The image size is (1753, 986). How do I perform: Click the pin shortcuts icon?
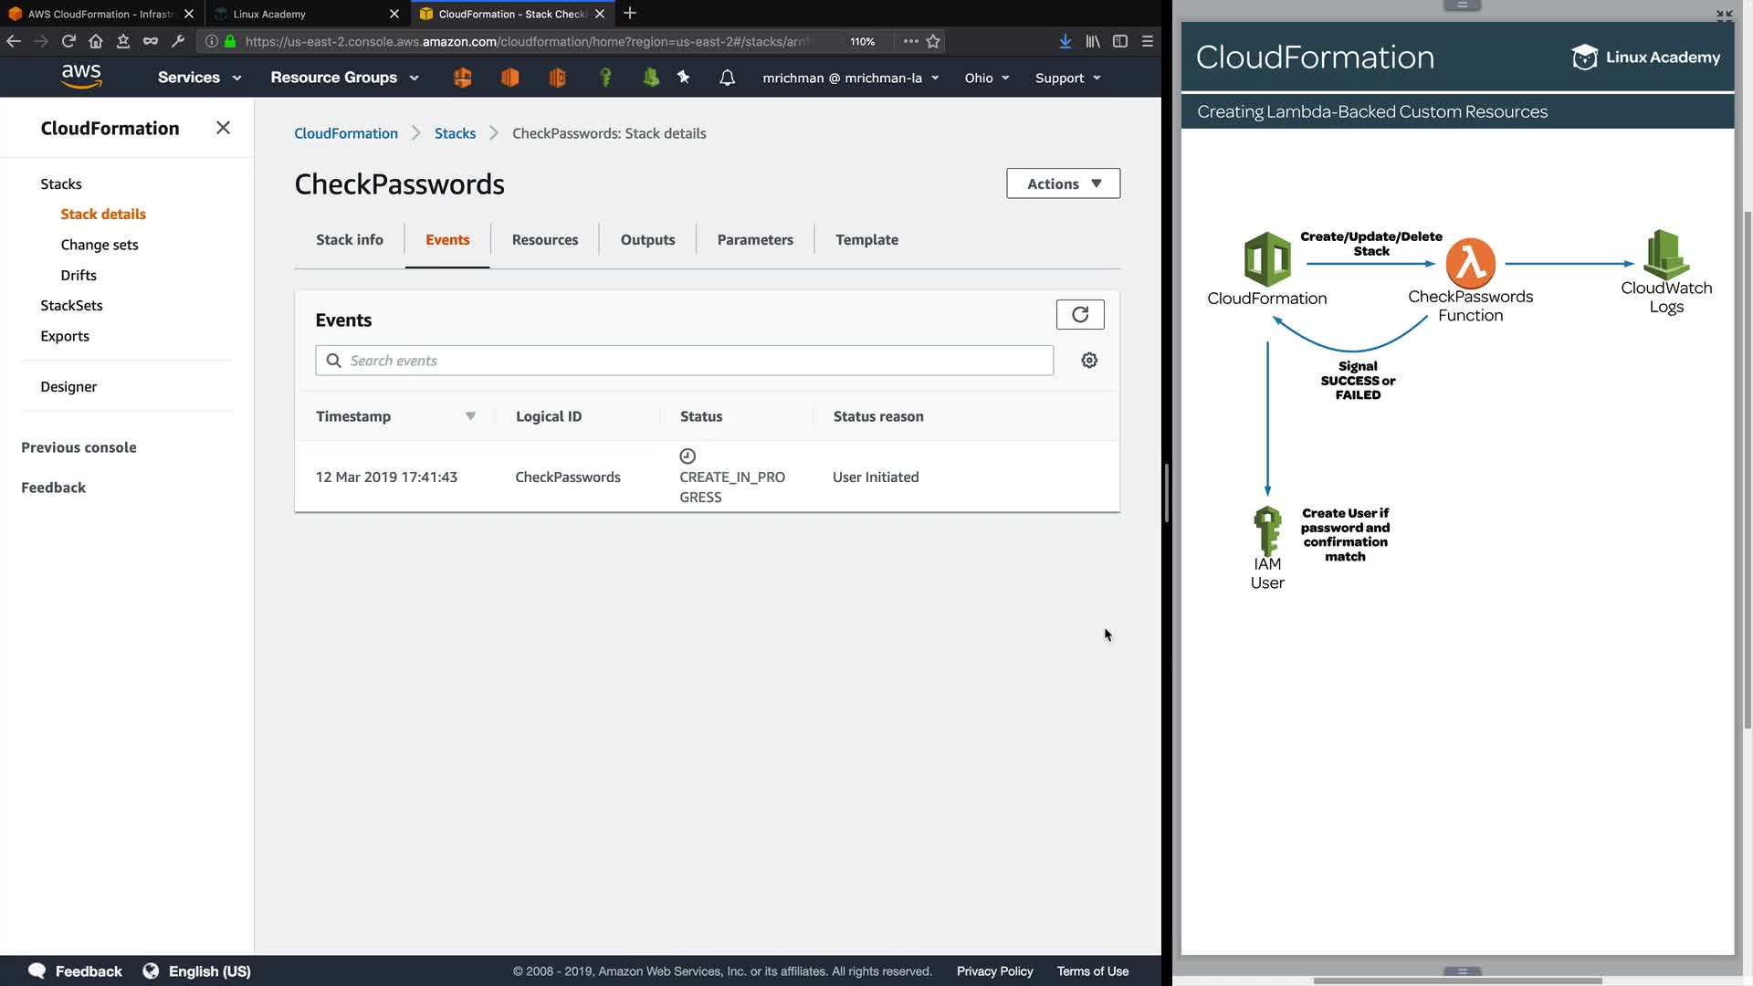(x=684, y=78)
